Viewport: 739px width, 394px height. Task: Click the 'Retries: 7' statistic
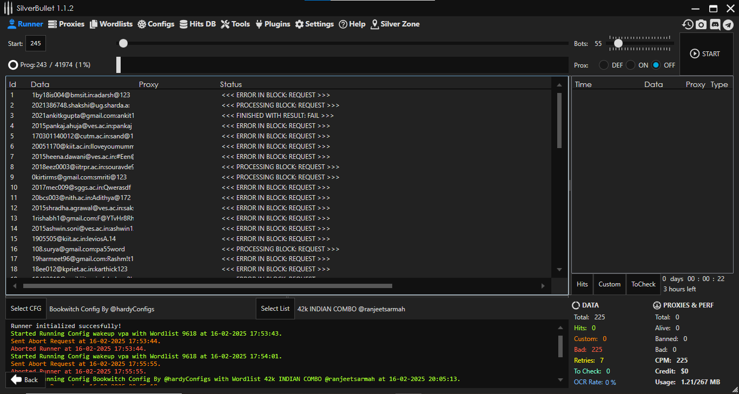589,360
